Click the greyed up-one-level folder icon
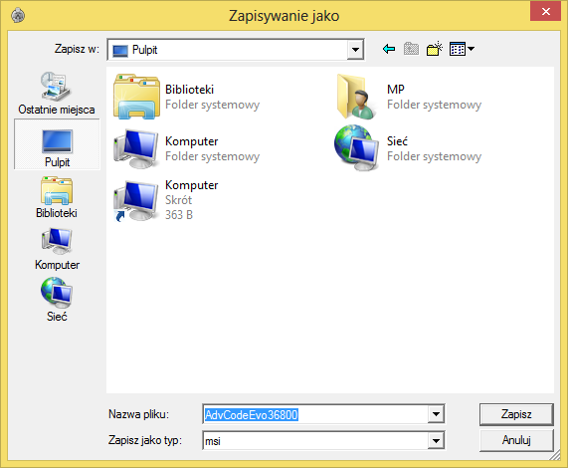Viewport: 568px width, 468px height. tap(411, 49)
